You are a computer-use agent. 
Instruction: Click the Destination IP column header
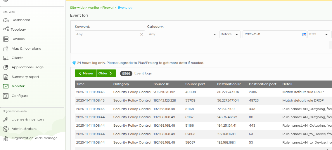point(229,84)
